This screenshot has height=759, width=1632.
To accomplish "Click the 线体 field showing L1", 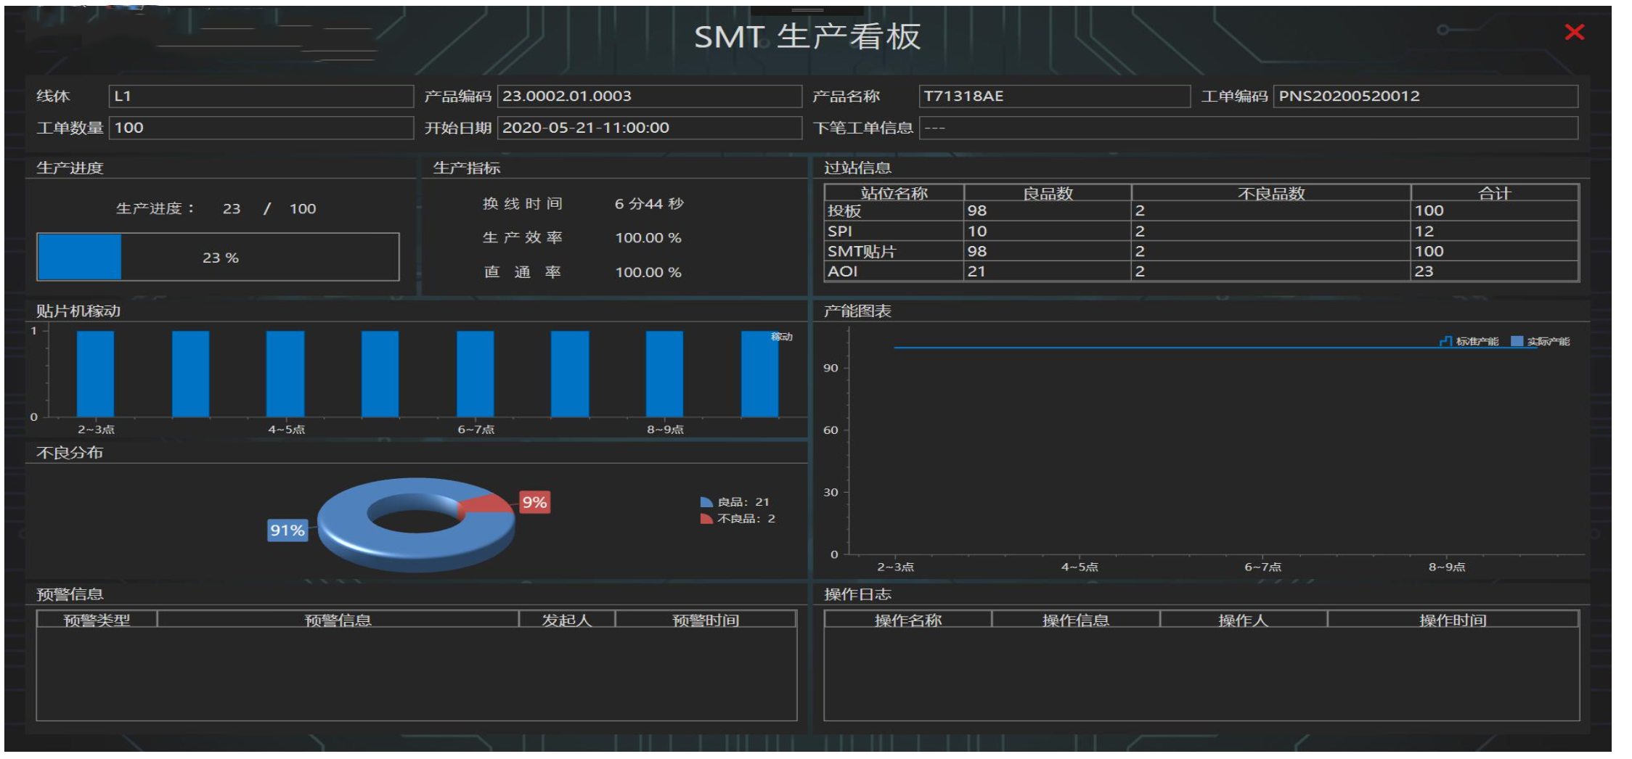I will (x=261, y=97).
